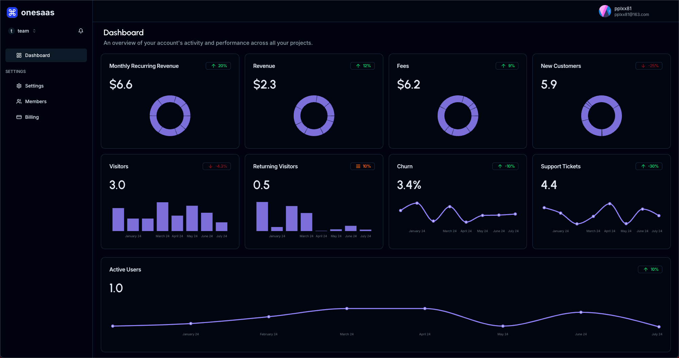The height and width of the screenshot is (358, 679).
Task: Click the 3.4% Churn value
Action: click(409, 185)
